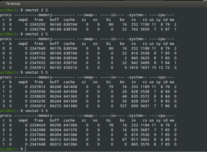This screenshot has height=152, width=207.
Task: Click buff value 86296
Action: [x=56, y=125]
